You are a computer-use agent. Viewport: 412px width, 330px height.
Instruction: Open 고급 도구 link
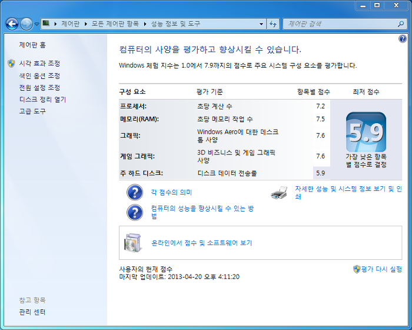pyautogui.click(x=32, y=111)
